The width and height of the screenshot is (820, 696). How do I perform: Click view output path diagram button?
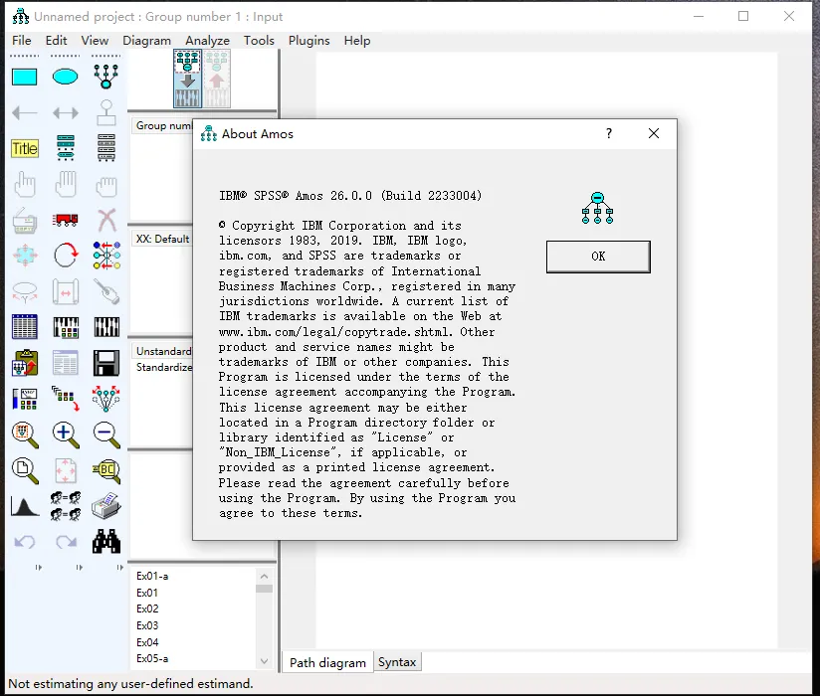[217, 79]
